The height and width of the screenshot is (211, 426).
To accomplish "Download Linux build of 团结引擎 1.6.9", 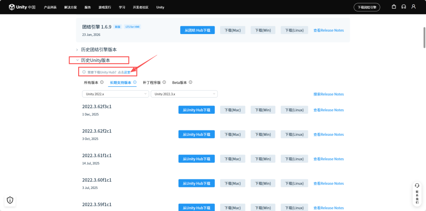I will pos(294,30).
